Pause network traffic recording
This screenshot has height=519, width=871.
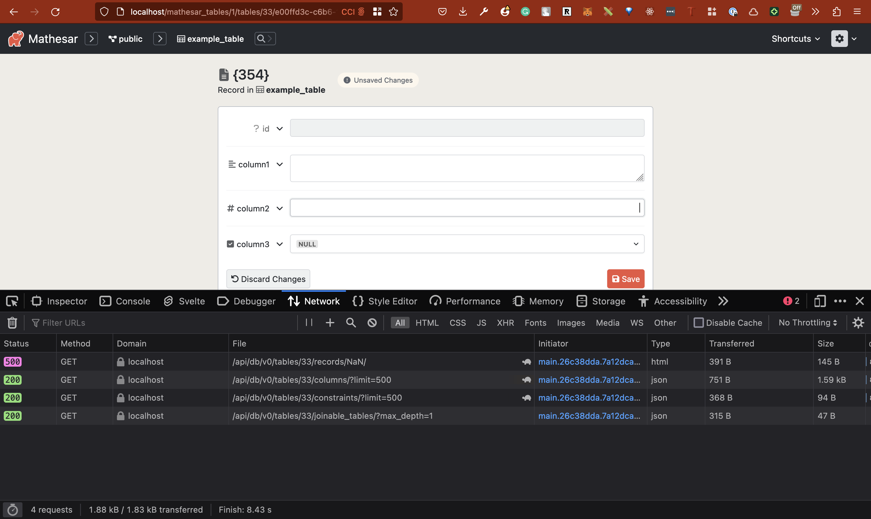(308, 323)
